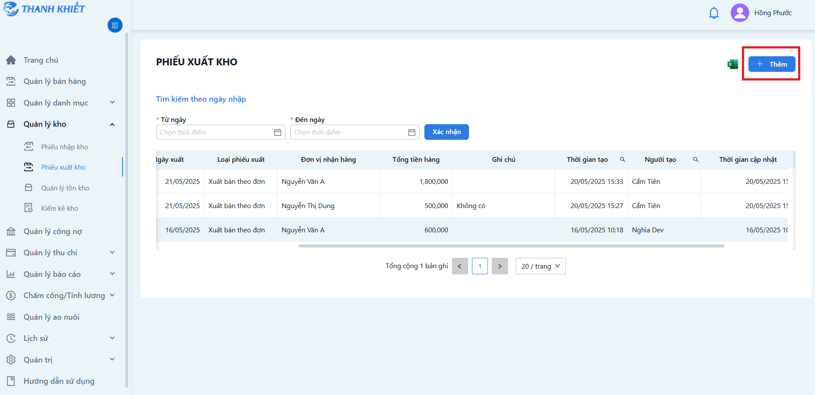Click the Quản lý bán hàng icon
This screenshot has width=815, height=395.
pos(11,81)
